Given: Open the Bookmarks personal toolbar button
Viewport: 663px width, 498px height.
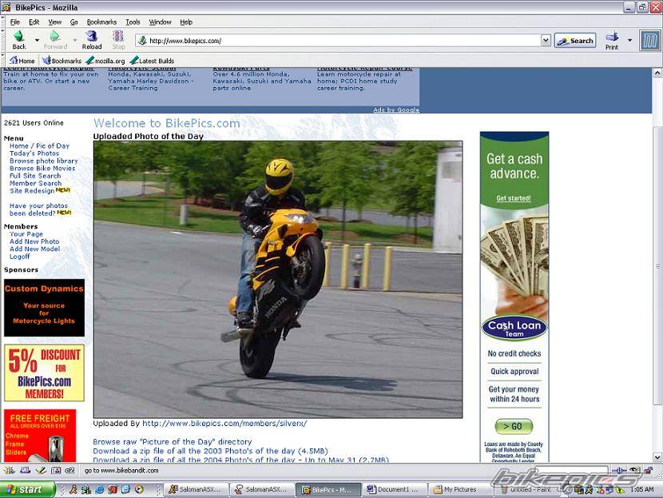Looking at the screenshot, I should click(62, 61).
